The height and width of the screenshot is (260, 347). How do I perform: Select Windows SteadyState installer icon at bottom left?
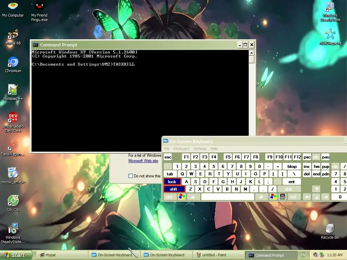click(x=13, y=233)
